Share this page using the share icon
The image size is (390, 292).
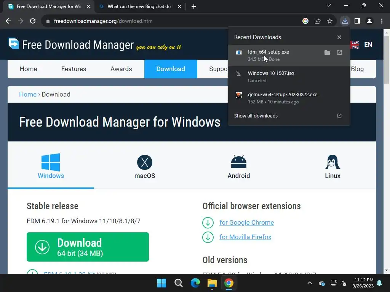pos(318,21)
